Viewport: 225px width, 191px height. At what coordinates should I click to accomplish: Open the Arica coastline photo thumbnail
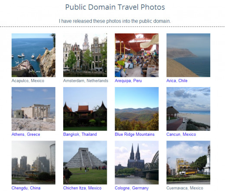click(x=188, y=55)
